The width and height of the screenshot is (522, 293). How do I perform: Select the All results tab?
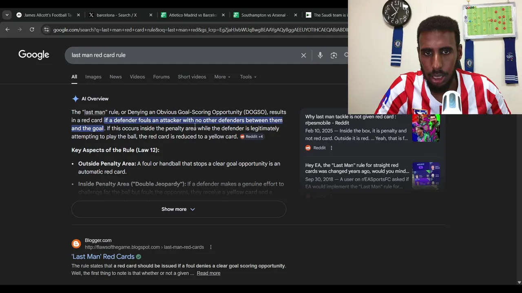(x=74, y=77)
